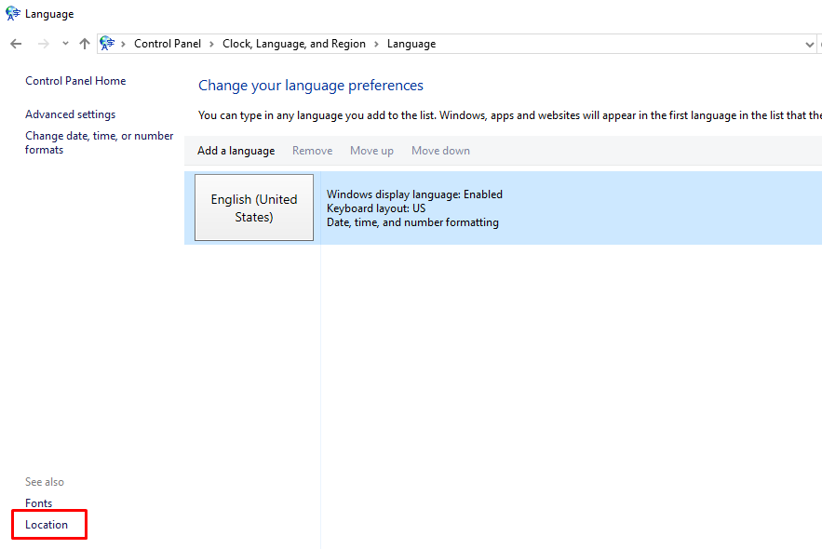Viewport: 822px width, 549px height.
Task: Expand the chevron after Control Panel breadcrumb
Action: 212,44
